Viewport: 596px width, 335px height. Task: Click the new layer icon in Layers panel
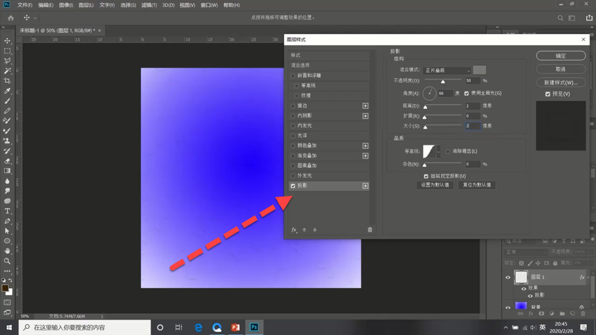(572, 314)
